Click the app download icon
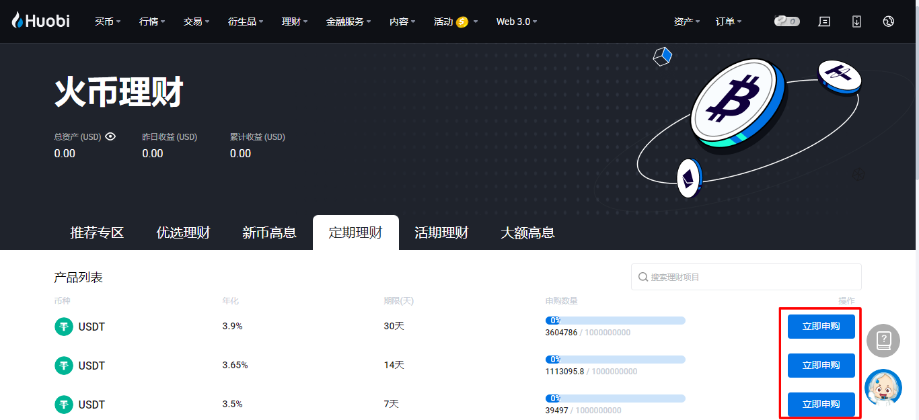 point(856,22)
